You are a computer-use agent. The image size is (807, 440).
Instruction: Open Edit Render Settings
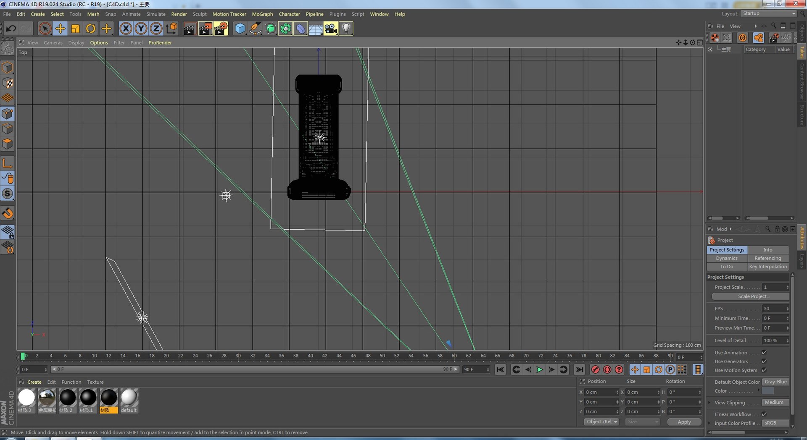[220, 29]
